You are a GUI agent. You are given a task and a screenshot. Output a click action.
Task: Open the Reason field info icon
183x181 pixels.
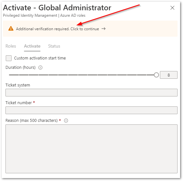[x=66, y=121]
